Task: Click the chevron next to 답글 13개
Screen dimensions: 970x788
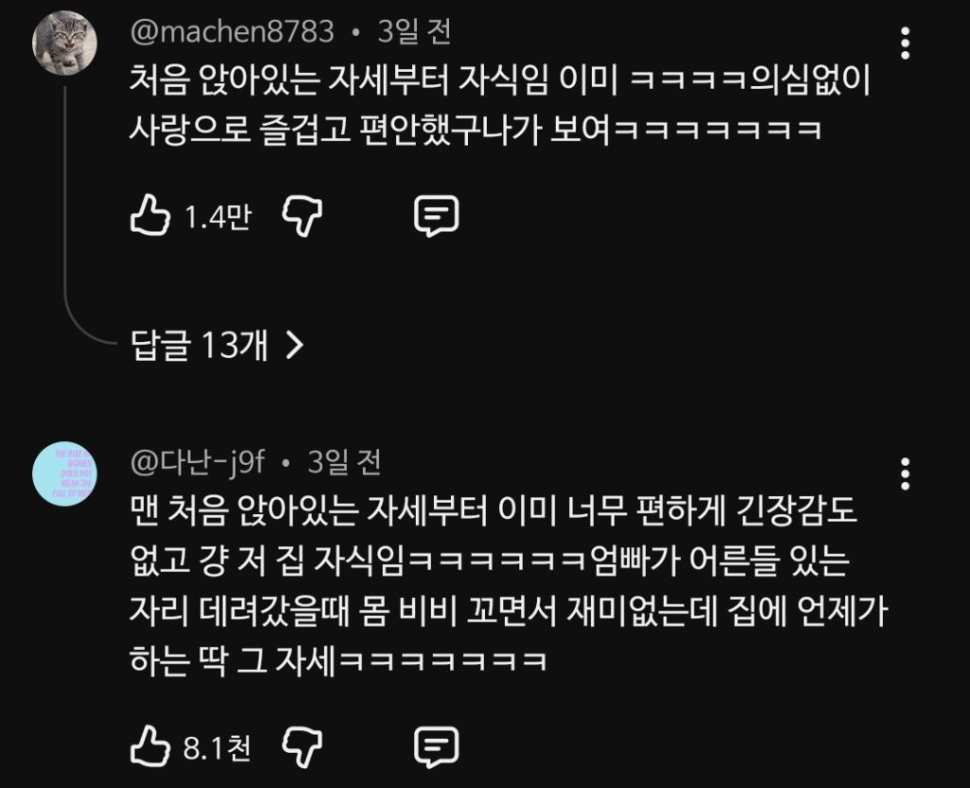Action: click(x=296, y=345)
